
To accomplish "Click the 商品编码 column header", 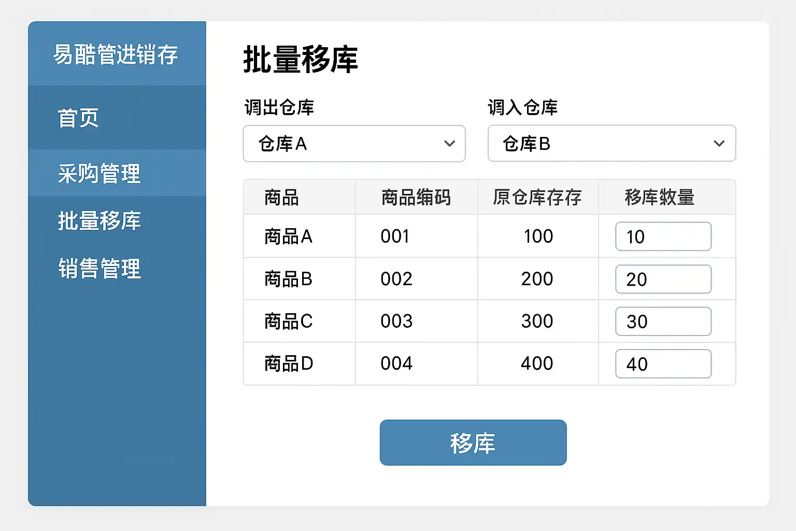I will point(416,198).
